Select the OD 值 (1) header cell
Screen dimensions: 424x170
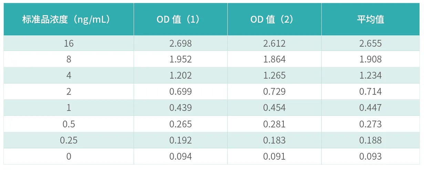click(x=181, y=19)
